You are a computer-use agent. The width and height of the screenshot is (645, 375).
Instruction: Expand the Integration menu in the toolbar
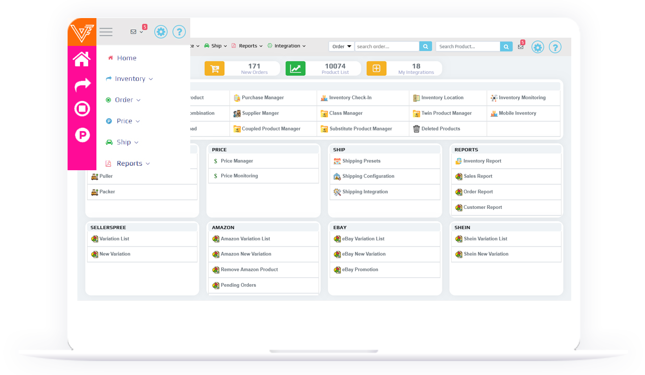pos(286,45)
